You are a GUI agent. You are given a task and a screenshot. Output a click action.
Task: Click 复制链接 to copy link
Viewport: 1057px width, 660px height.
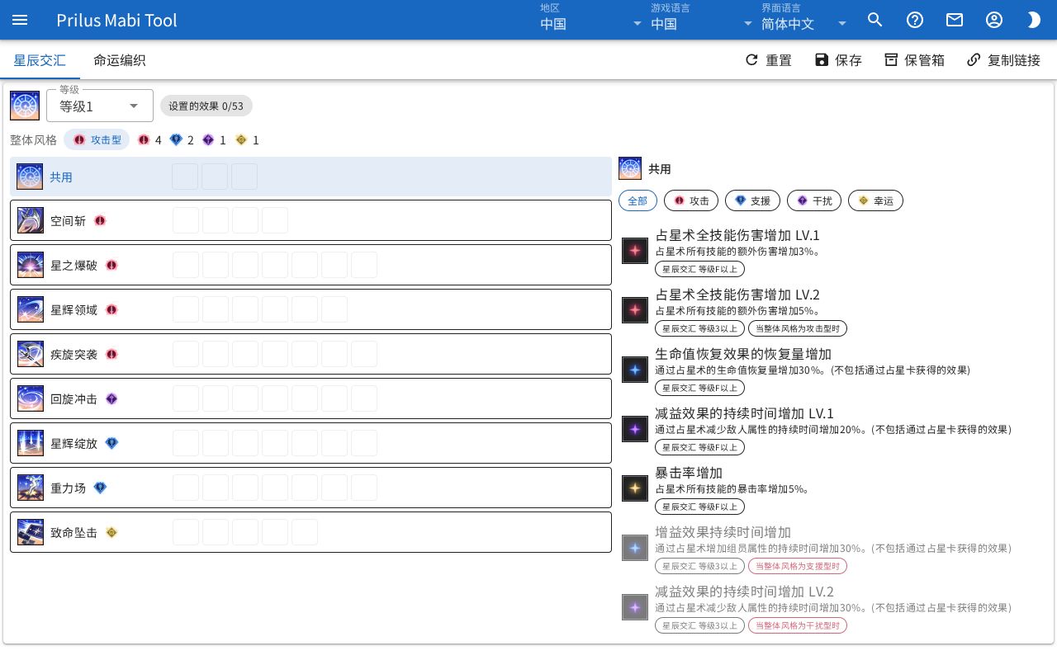(x=1003, y=60)
